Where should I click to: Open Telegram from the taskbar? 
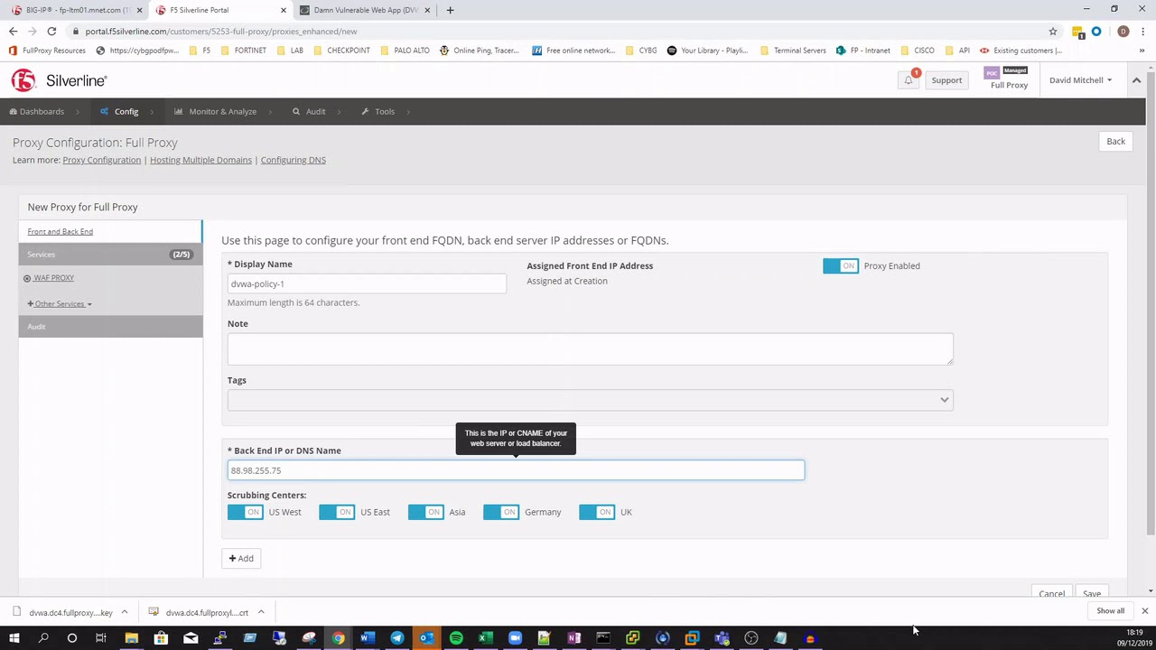[397, 638]
